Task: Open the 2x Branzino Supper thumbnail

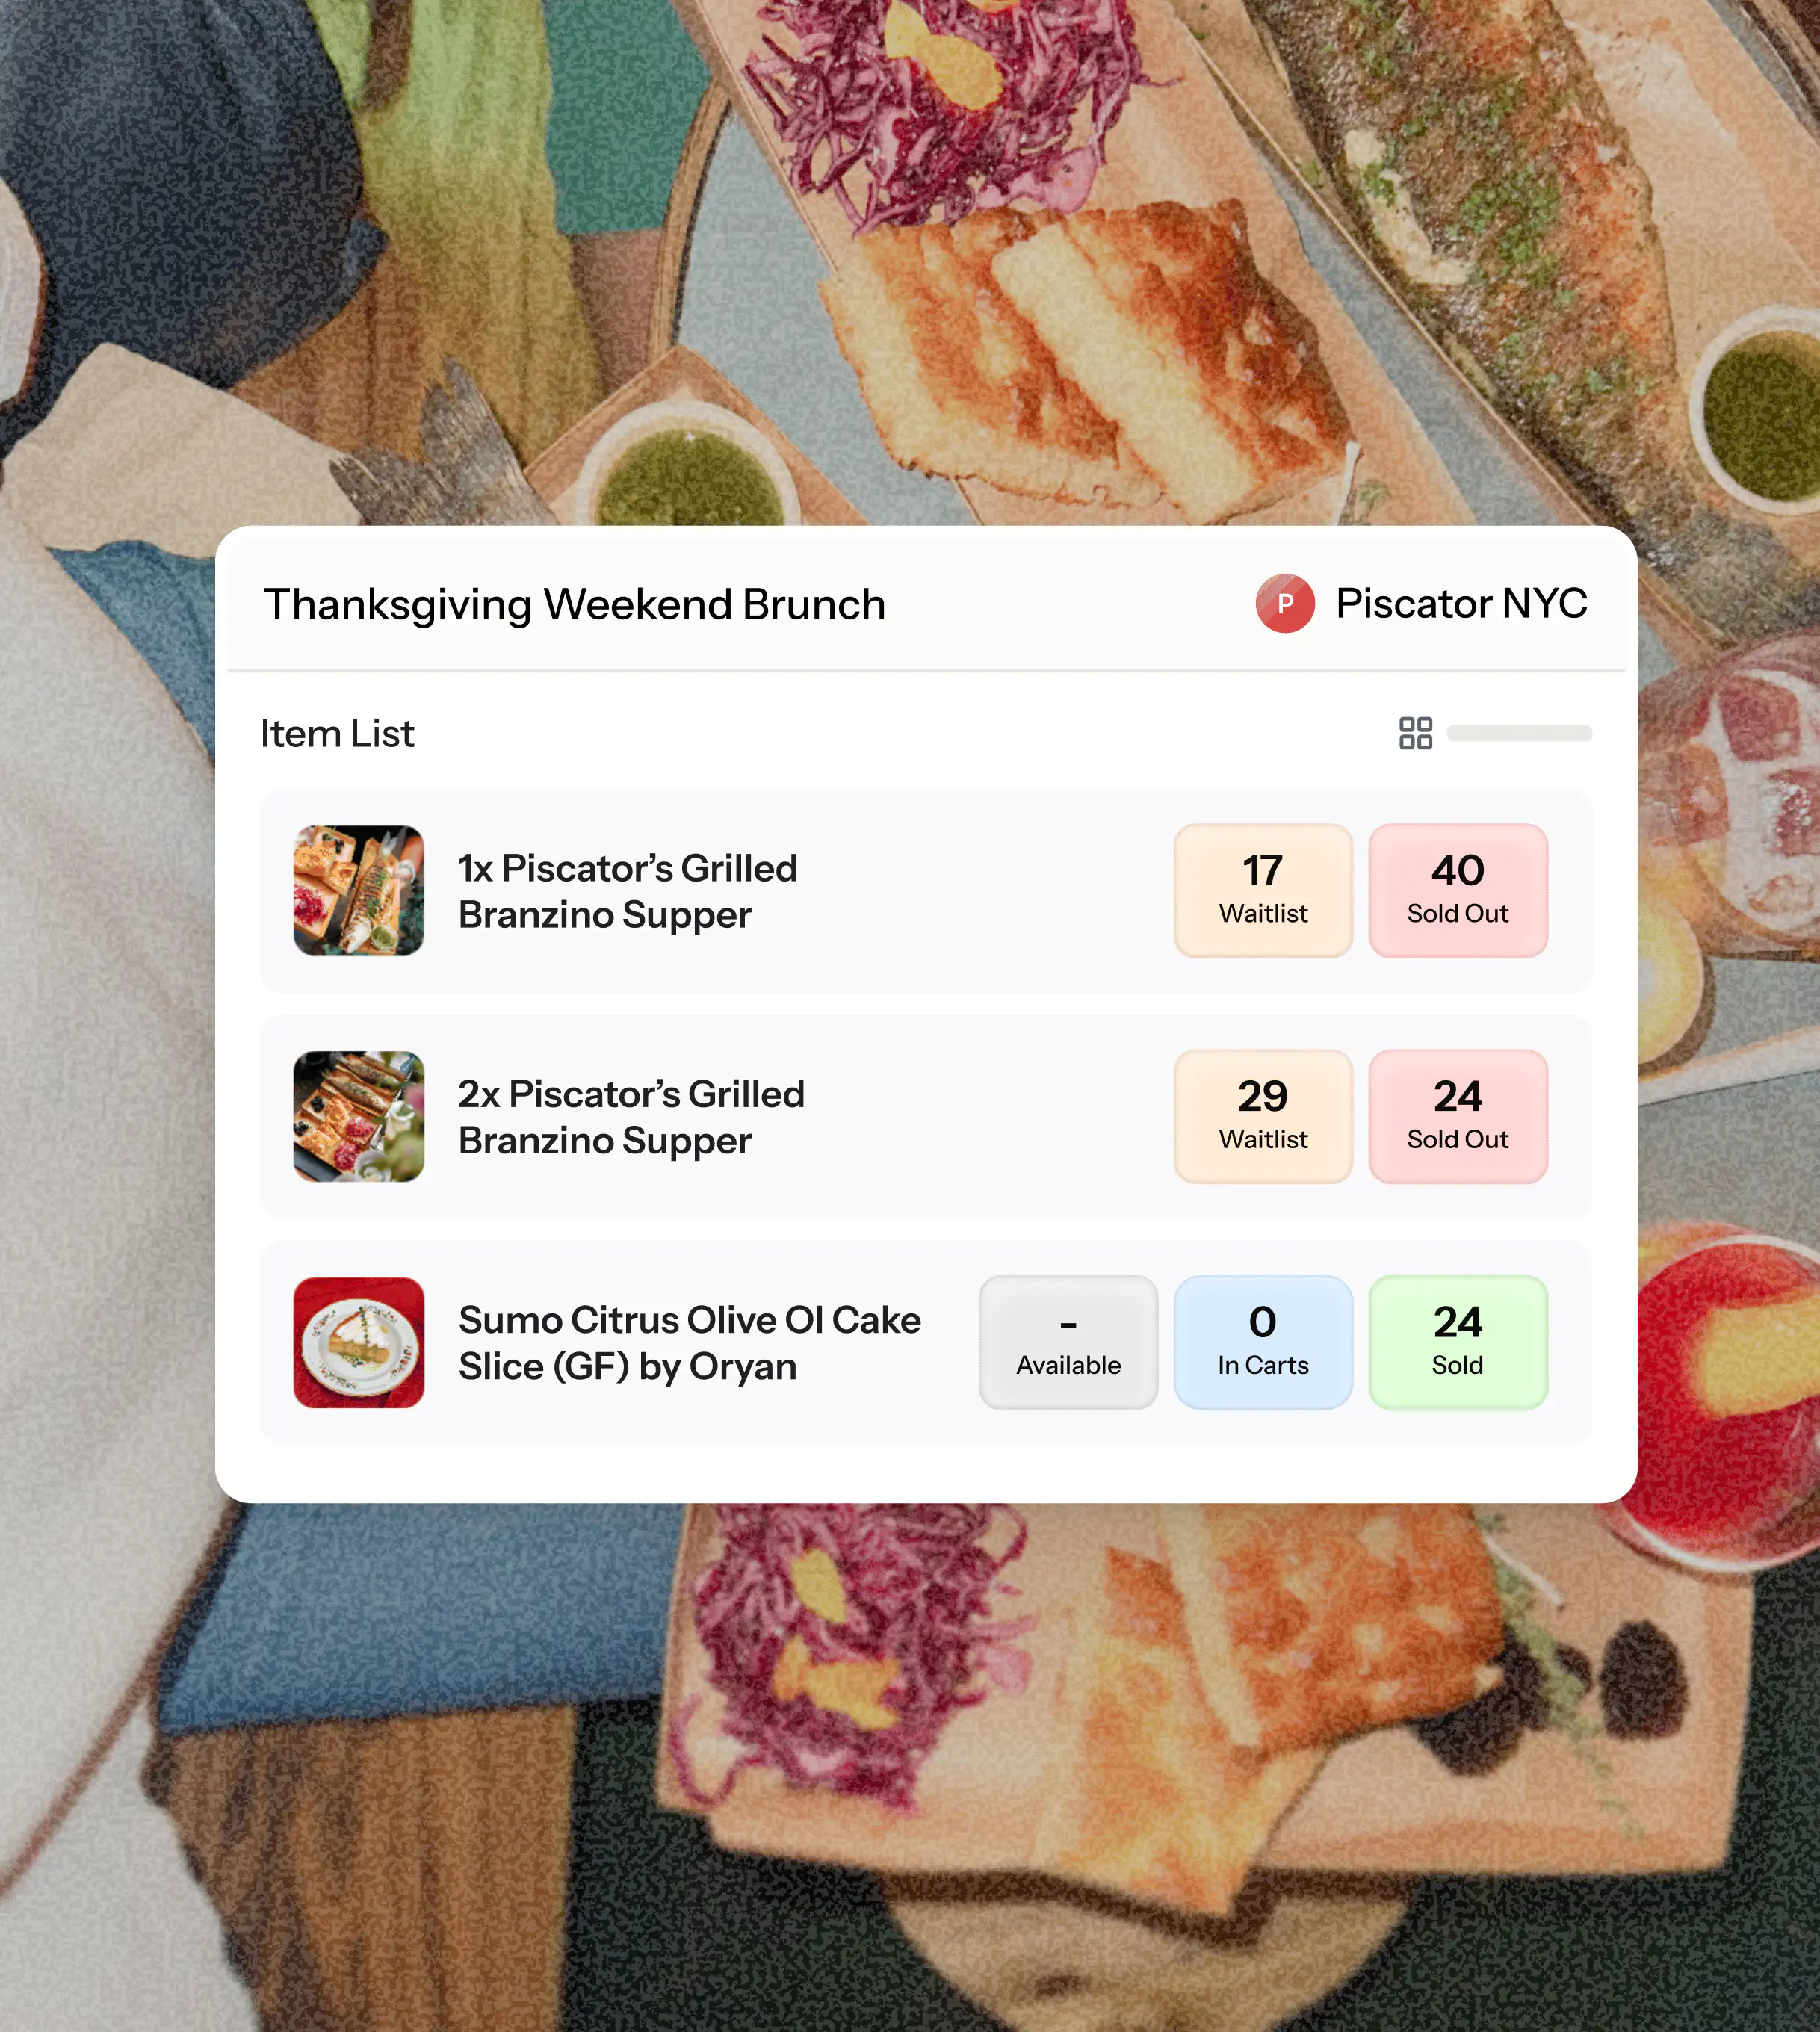Action: pos(358,1116)
